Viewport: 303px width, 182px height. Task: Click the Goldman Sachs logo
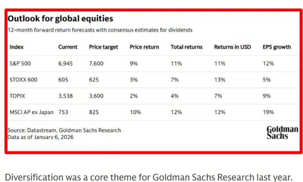(282, 132)
